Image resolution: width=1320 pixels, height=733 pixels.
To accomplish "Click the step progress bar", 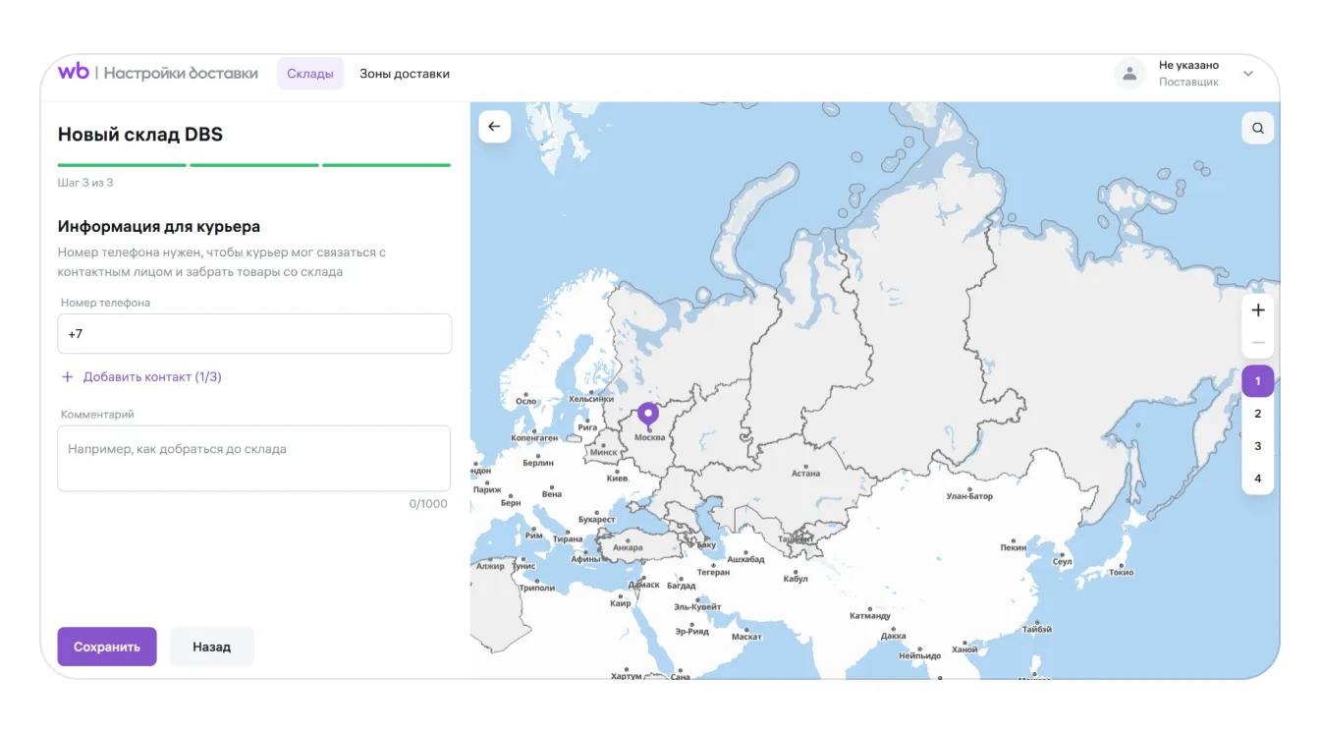I will [x=253, y=165].
